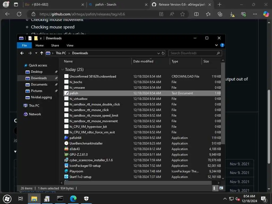This screenshot has width=272, height=204.
Task: Click Read aloud icon in address bar
Action: 172,14
